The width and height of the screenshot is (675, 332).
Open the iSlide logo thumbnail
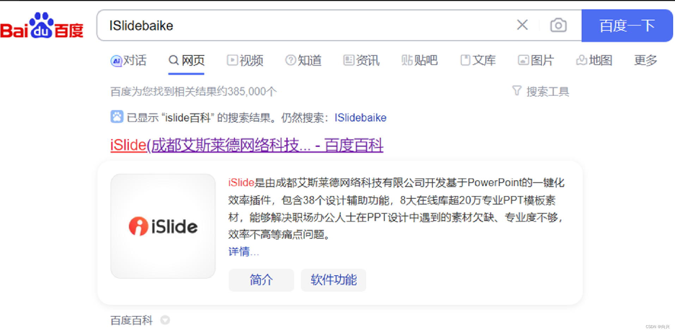(163, 226)
